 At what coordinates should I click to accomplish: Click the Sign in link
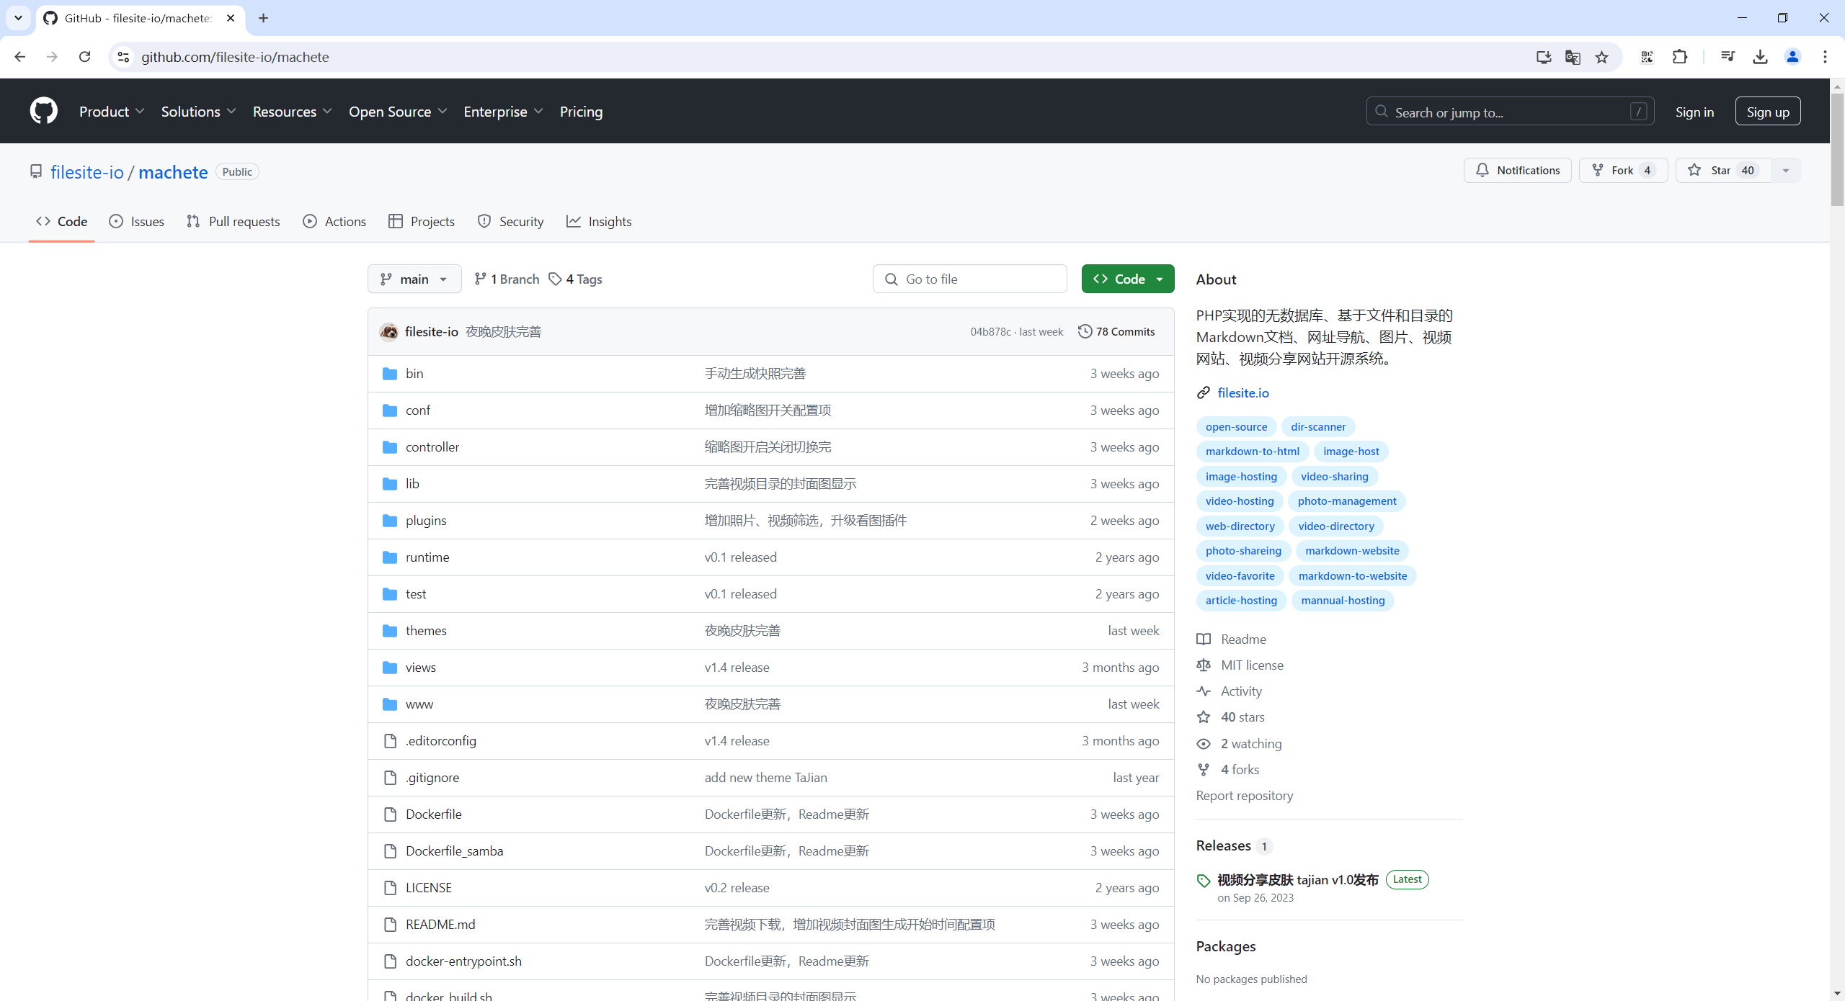pos(1694,112)
